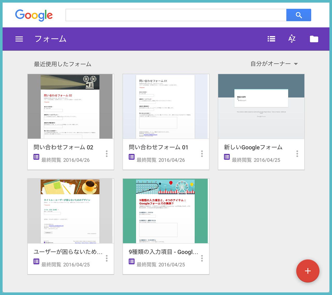
Task: Click 最終閲覧 2016/04/25 under 9種類の入力項目
Action: 161,265
